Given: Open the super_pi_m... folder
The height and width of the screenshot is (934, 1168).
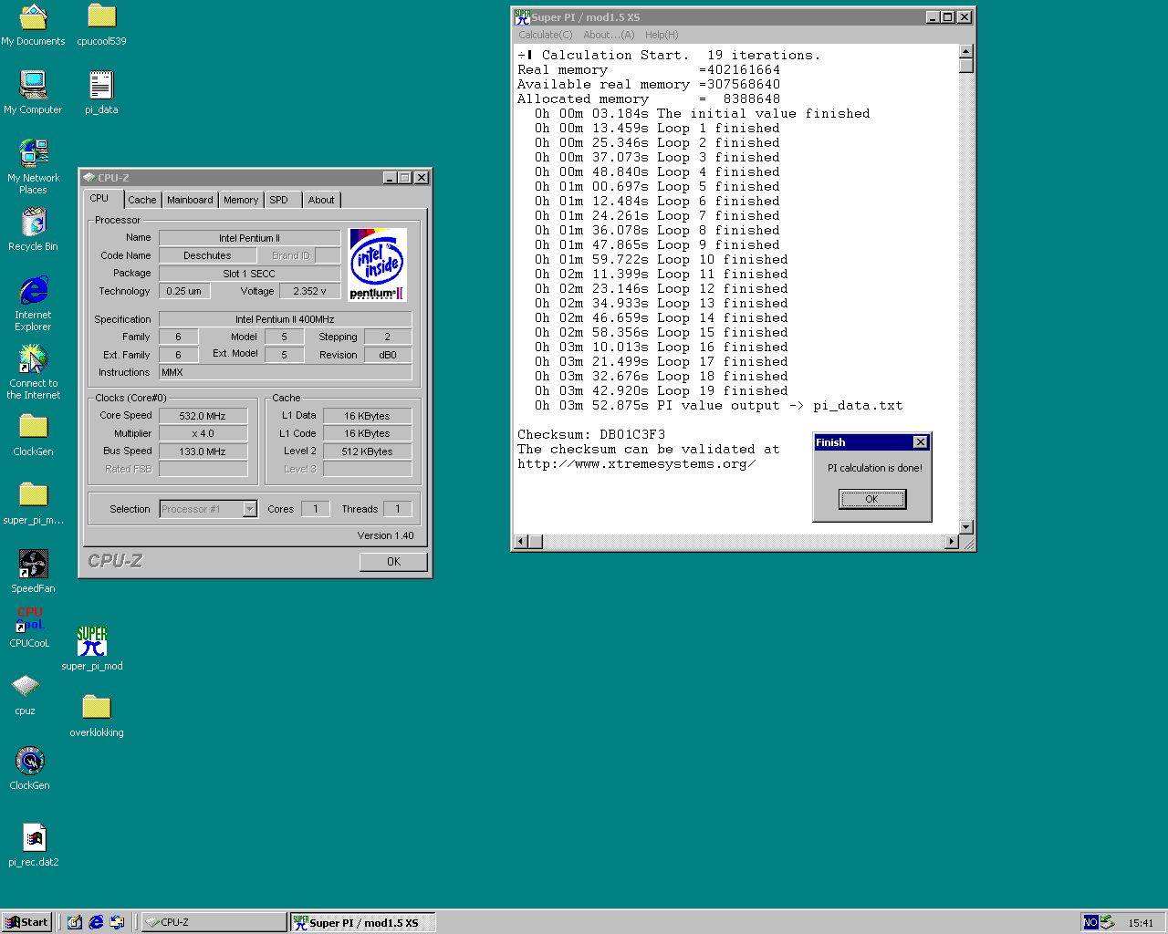Looking at the screenshot, I should (x=33, y=503).
